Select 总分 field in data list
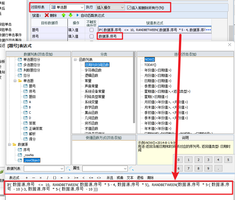 (x=27, y=75)
